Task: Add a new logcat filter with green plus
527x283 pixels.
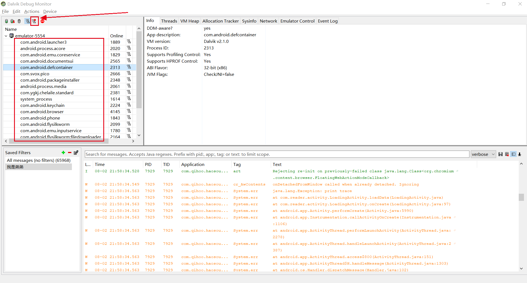Action: [63, 152]
